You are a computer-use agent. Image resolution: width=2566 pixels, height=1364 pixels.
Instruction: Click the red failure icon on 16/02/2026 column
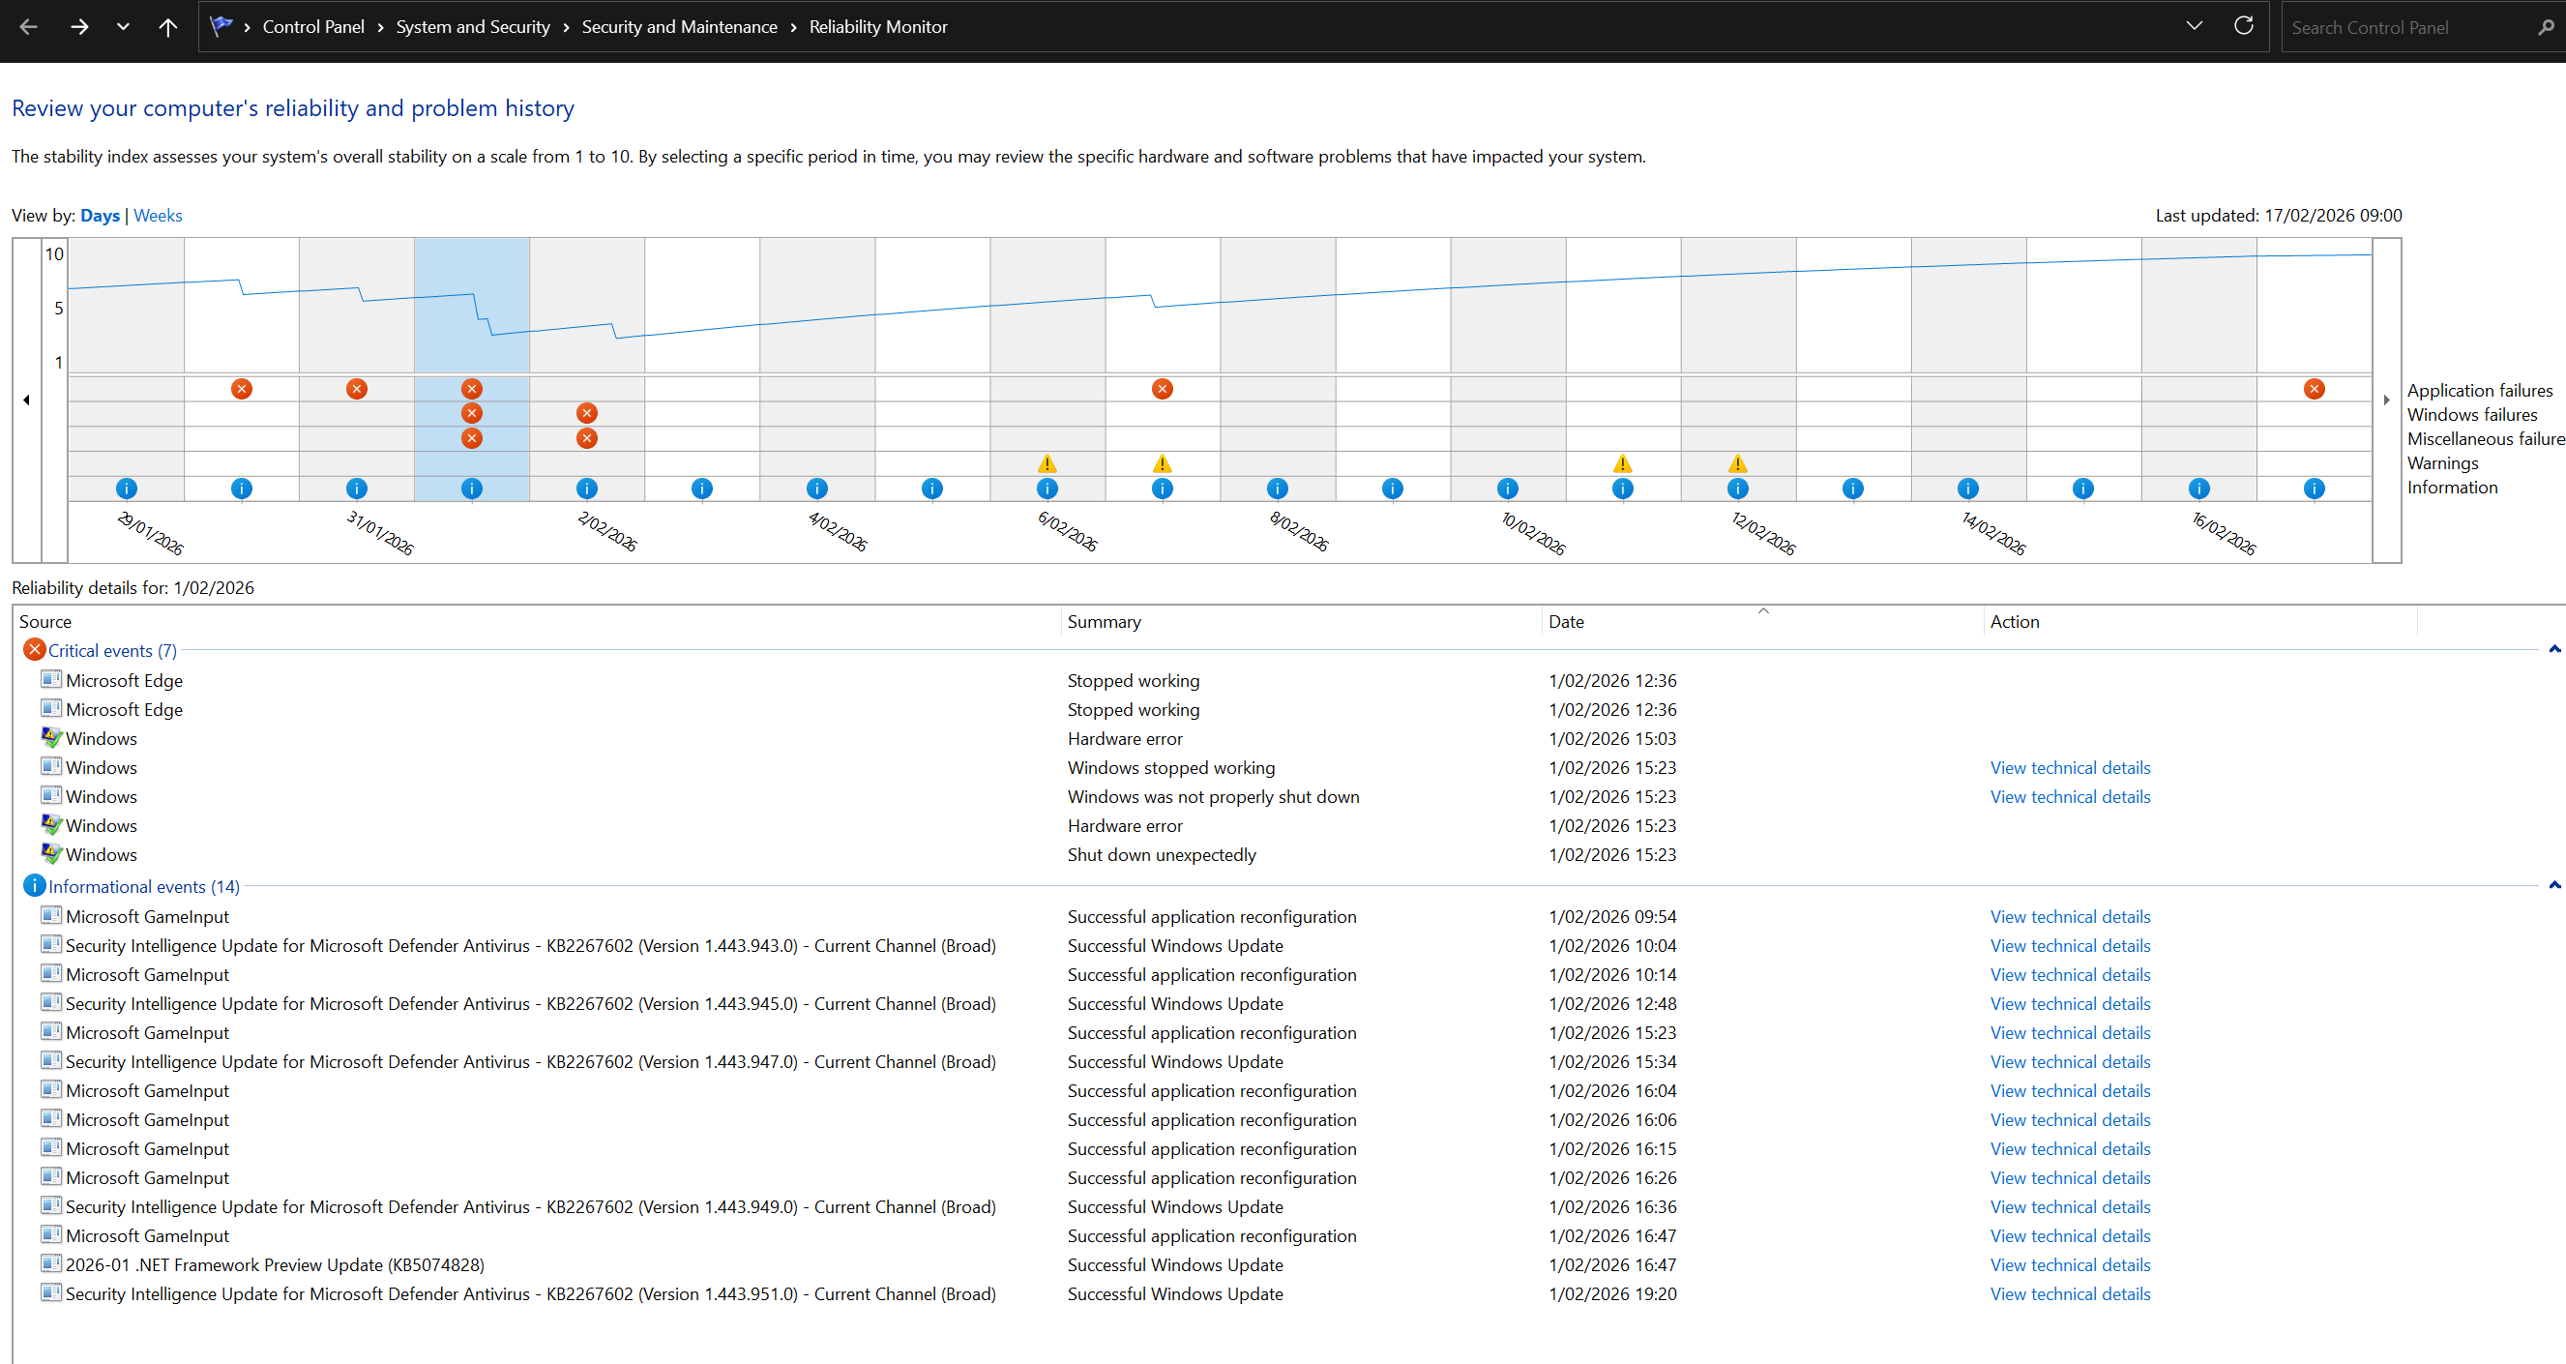(x=2313, y=389)
